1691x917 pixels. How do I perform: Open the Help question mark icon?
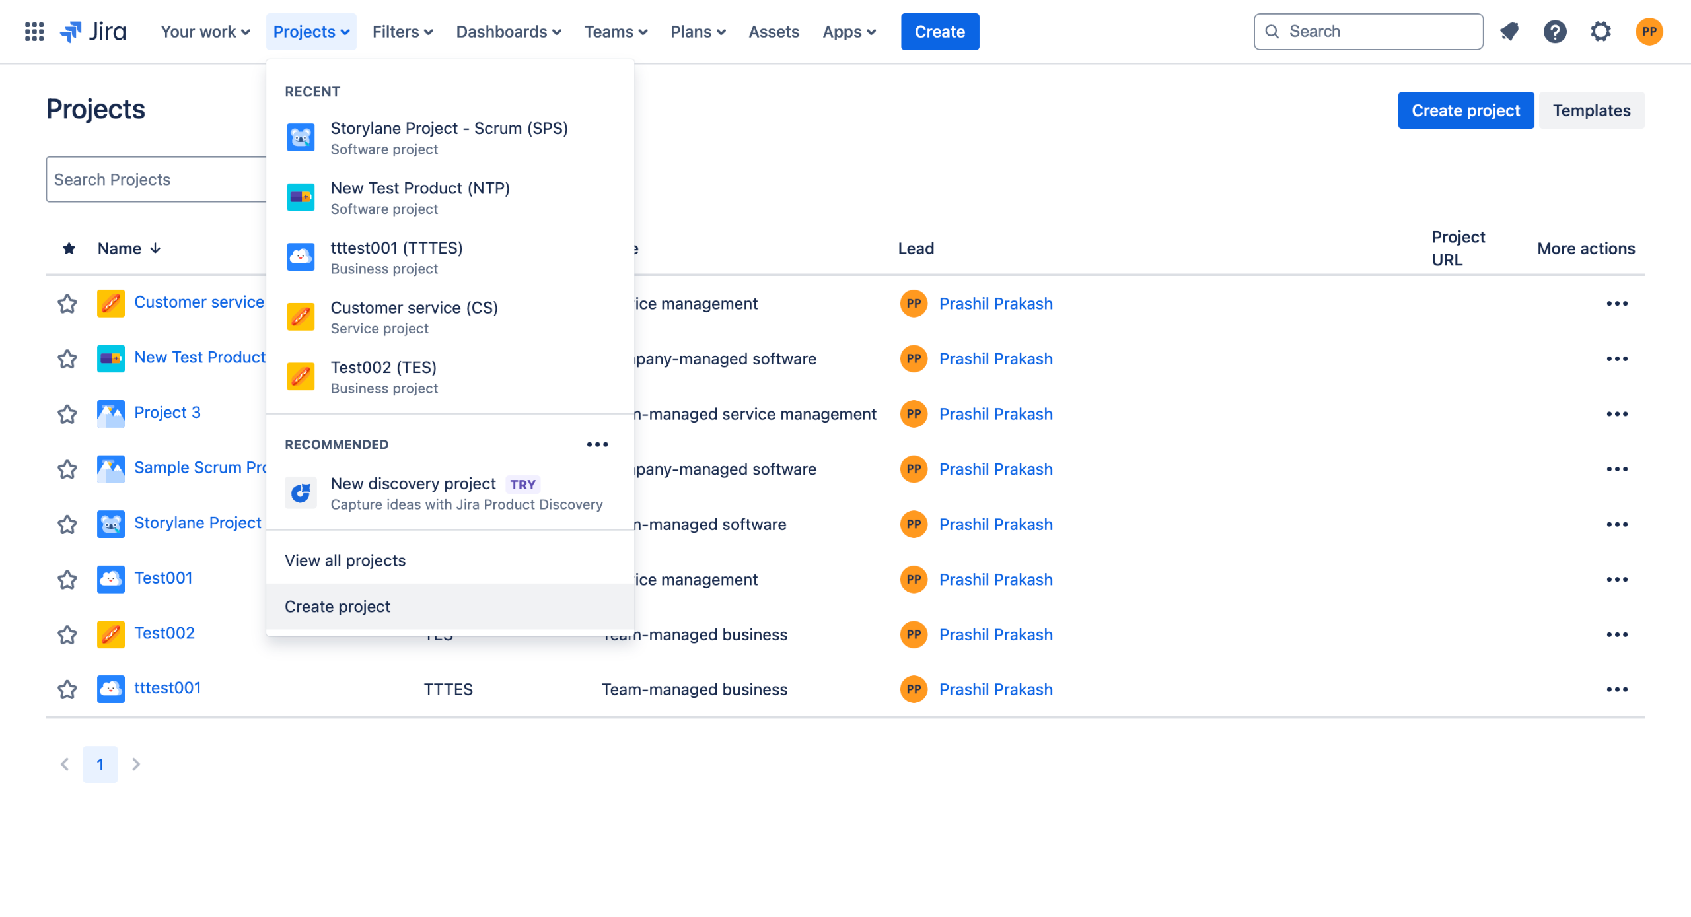(x=1555, y=32)
